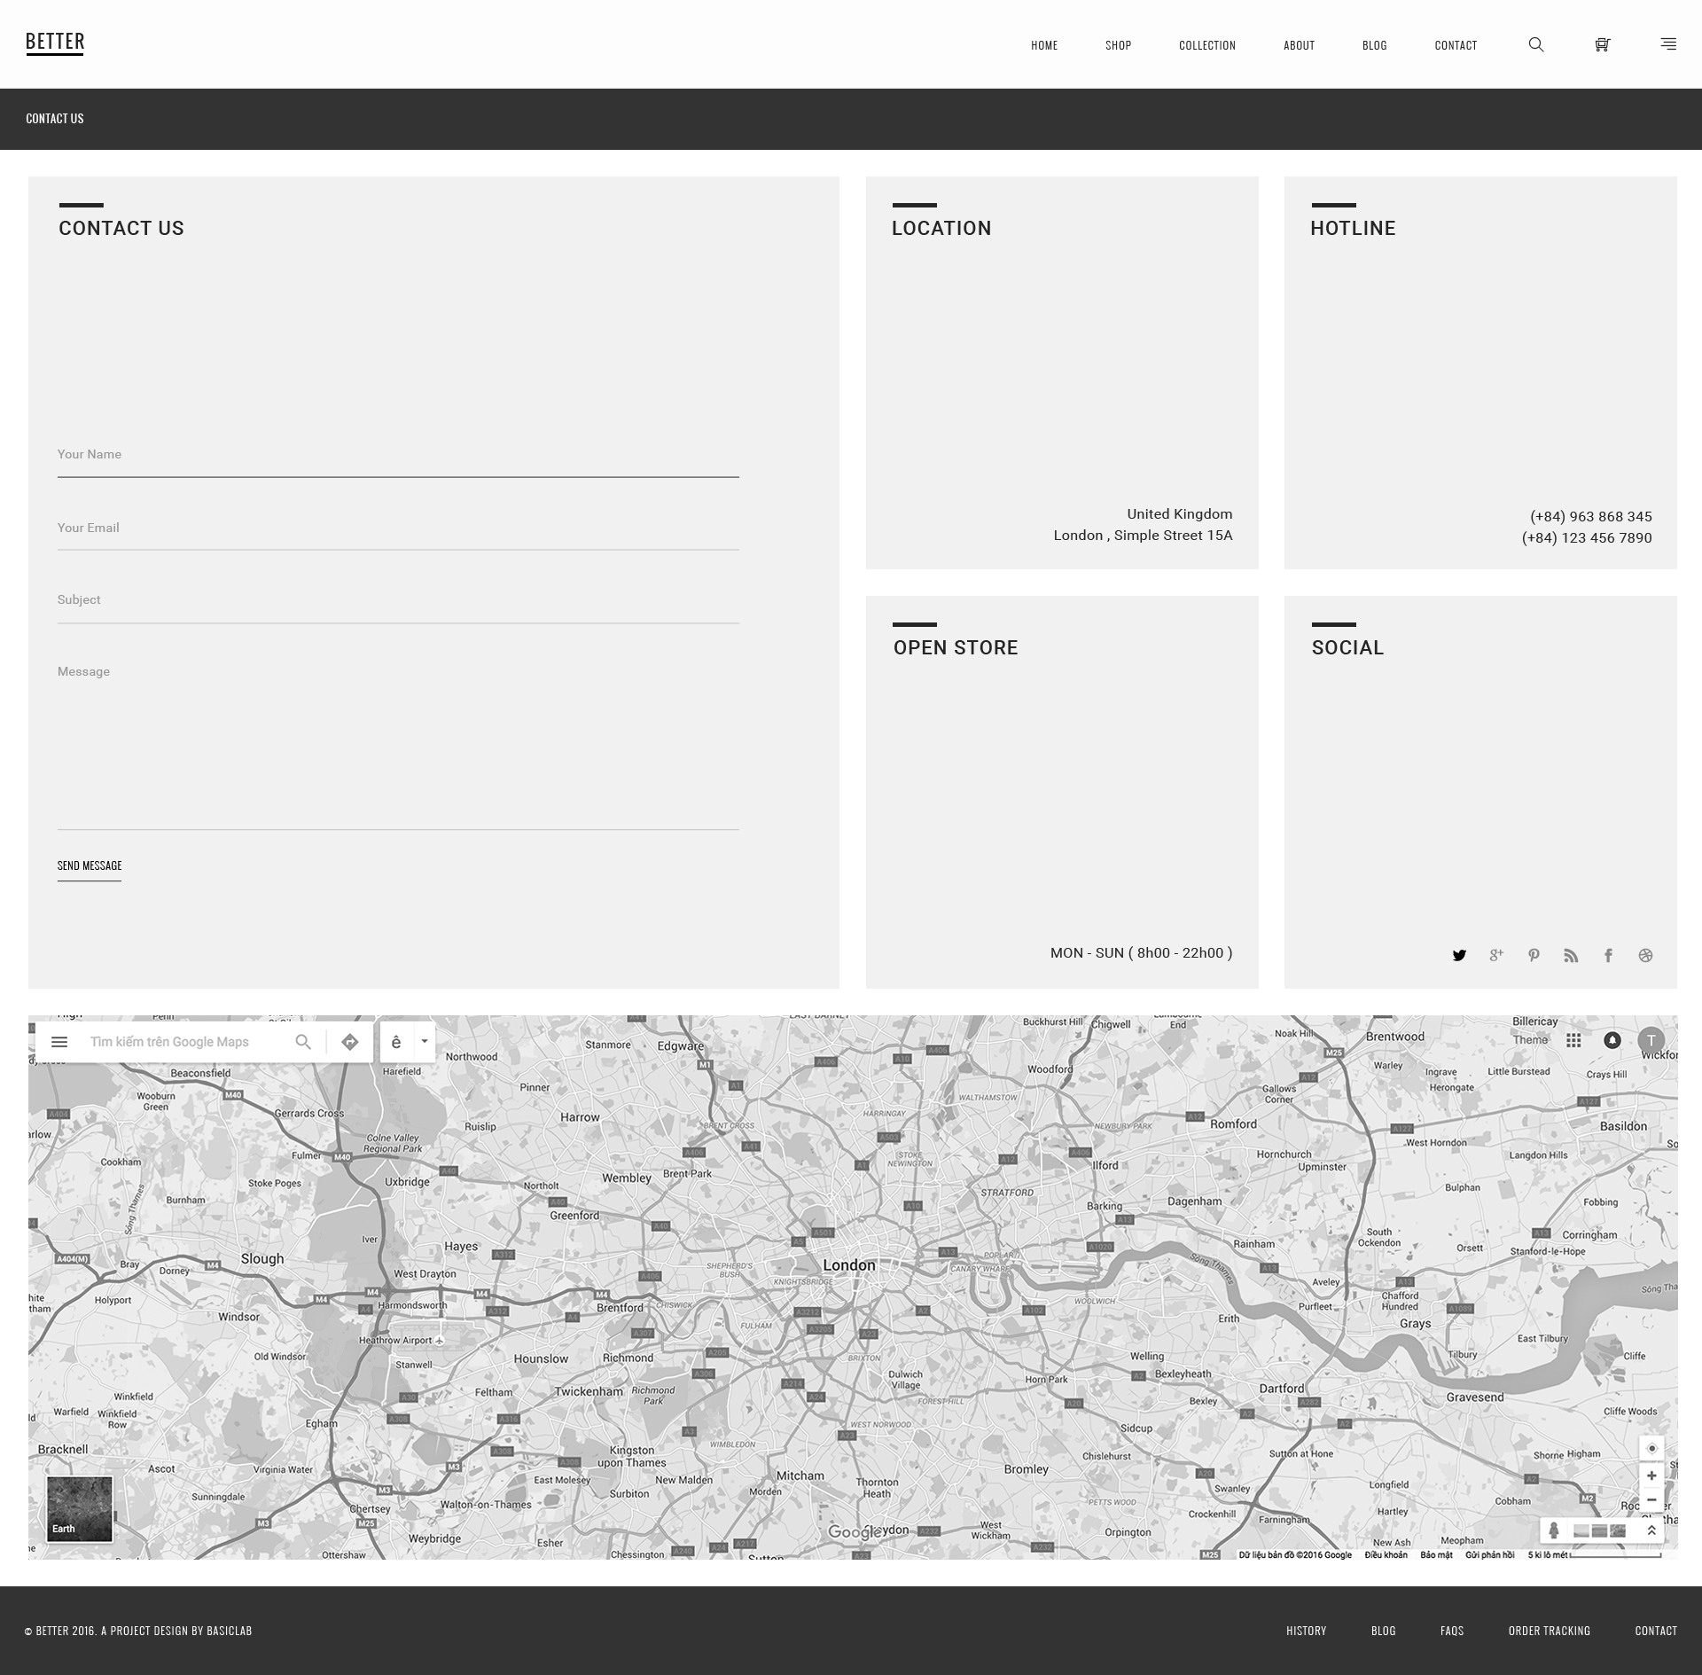The image size is (1702, 1675).
Task: Click the ORDER TRACKING footer link
Action: point(1549,1631)
